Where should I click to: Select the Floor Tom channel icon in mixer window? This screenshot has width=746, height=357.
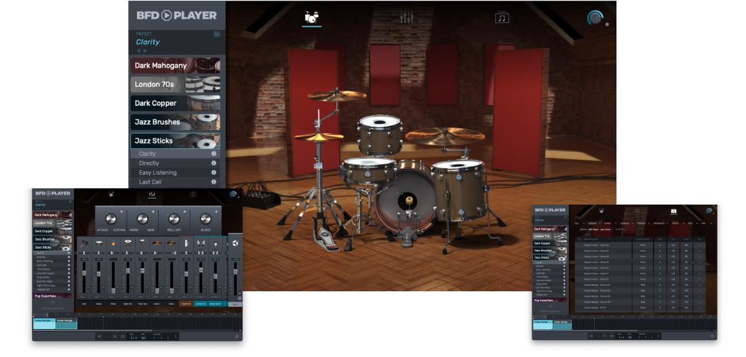pos(142,243)
